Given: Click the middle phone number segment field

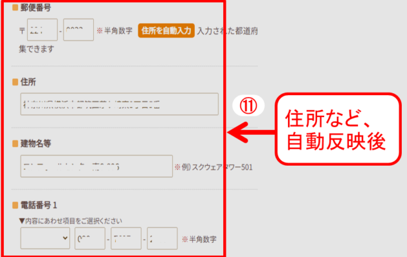Looking at the screenshot, I should click(126, 238).
